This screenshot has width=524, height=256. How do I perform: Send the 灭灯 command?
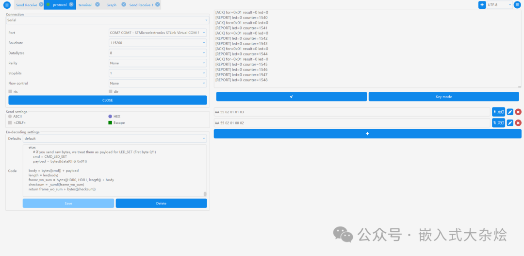point(498,123)
